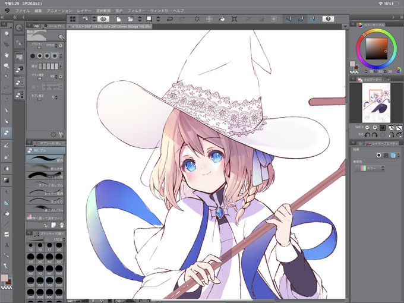Zoom in in the Navigator panel
The width and height of the screenshot is (404, 303).
coord(375,128)
